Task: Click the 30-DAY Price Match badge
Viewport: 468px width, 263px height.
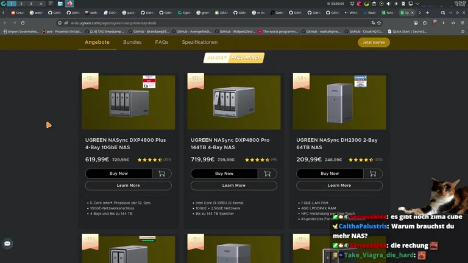Action: pyautogui.click(x=234, y=58)
